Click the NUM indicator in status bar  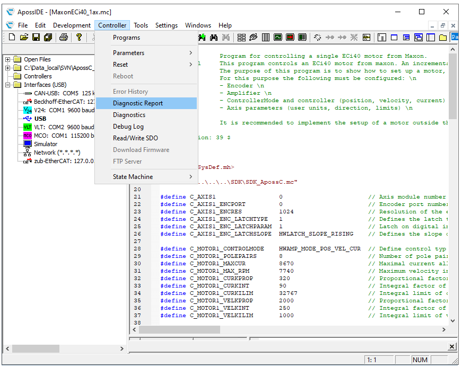[420, 360]
